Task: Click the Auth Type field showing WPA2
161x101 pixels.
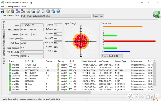Action: [32, 43]
